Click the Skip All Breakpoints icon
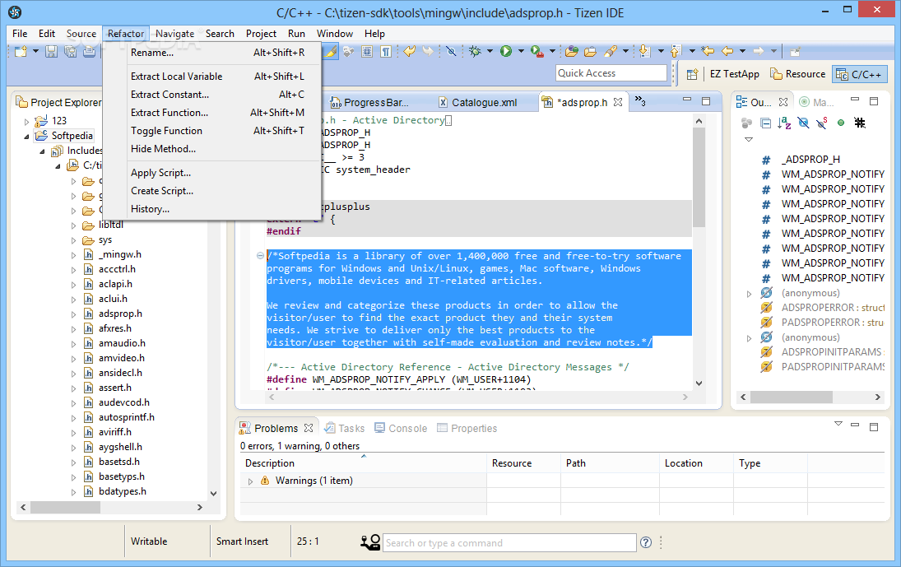 pos(451,52)
